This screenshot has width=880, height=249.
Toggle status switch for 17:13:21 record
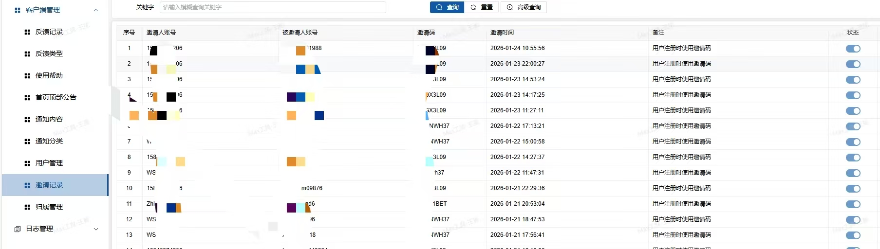pos(853,126)
